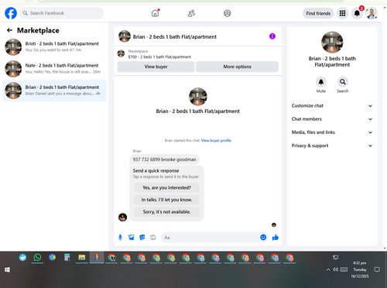The height and width of the screenshot is (288, 387).
Task: Click Brian's sender avatar beside quick responses
Action: point(122,218)
